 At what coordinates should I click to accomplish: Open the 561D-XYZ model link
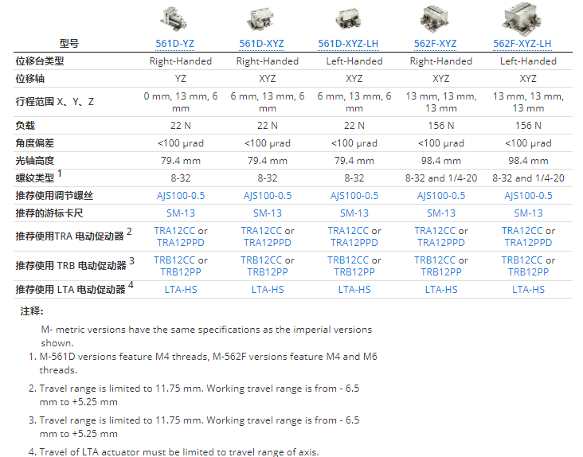261,44
